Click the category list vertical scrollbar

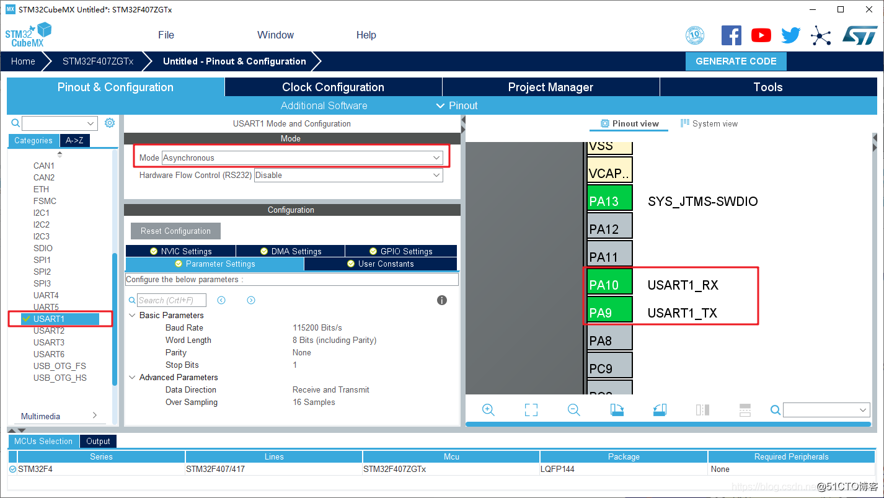point(114,319)
